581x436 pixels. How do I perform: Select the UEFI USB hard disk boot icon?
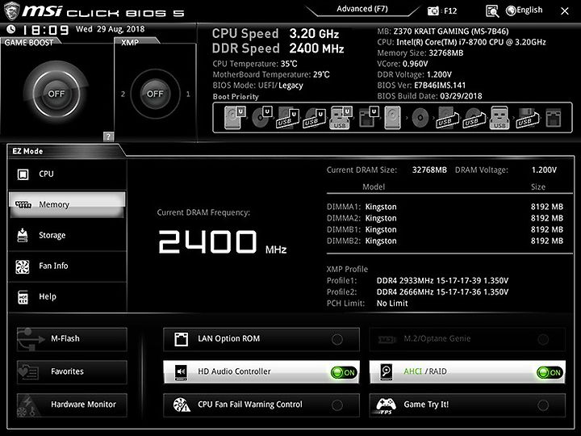pyautogui.click(x=287, y=118)
